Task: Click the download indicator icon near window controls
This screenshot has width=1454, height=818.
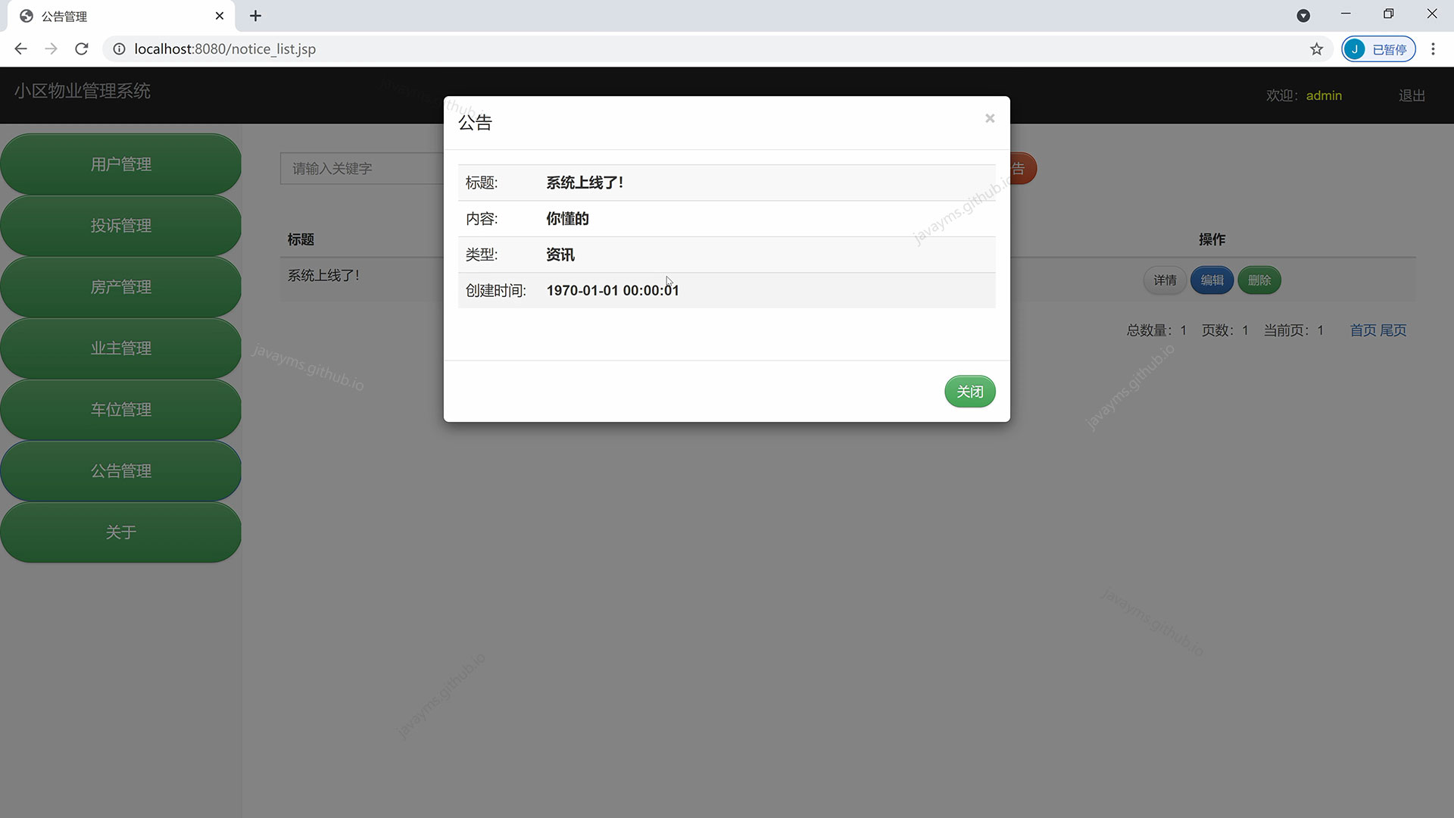Action: pyautogui.click(x=1304, y=15)
